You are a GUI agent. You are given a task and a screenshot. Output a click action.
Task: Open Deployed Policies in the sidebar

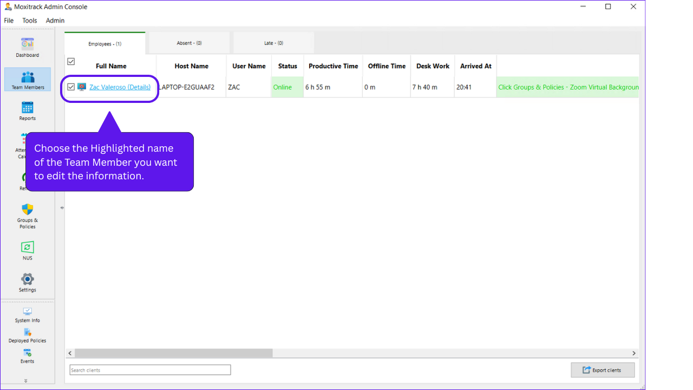[x=27, y=336]
